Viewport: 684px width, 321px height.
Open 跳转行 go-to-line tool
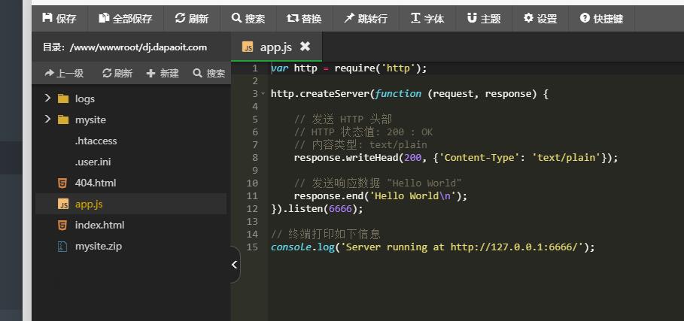(x=366, y=19)
